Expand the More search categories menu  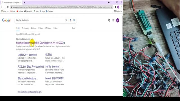(x=55, y=28)
